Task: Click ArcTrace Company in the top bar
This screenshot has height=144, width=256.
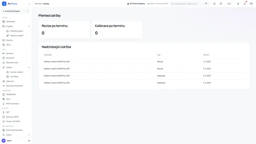Action: 136,4
